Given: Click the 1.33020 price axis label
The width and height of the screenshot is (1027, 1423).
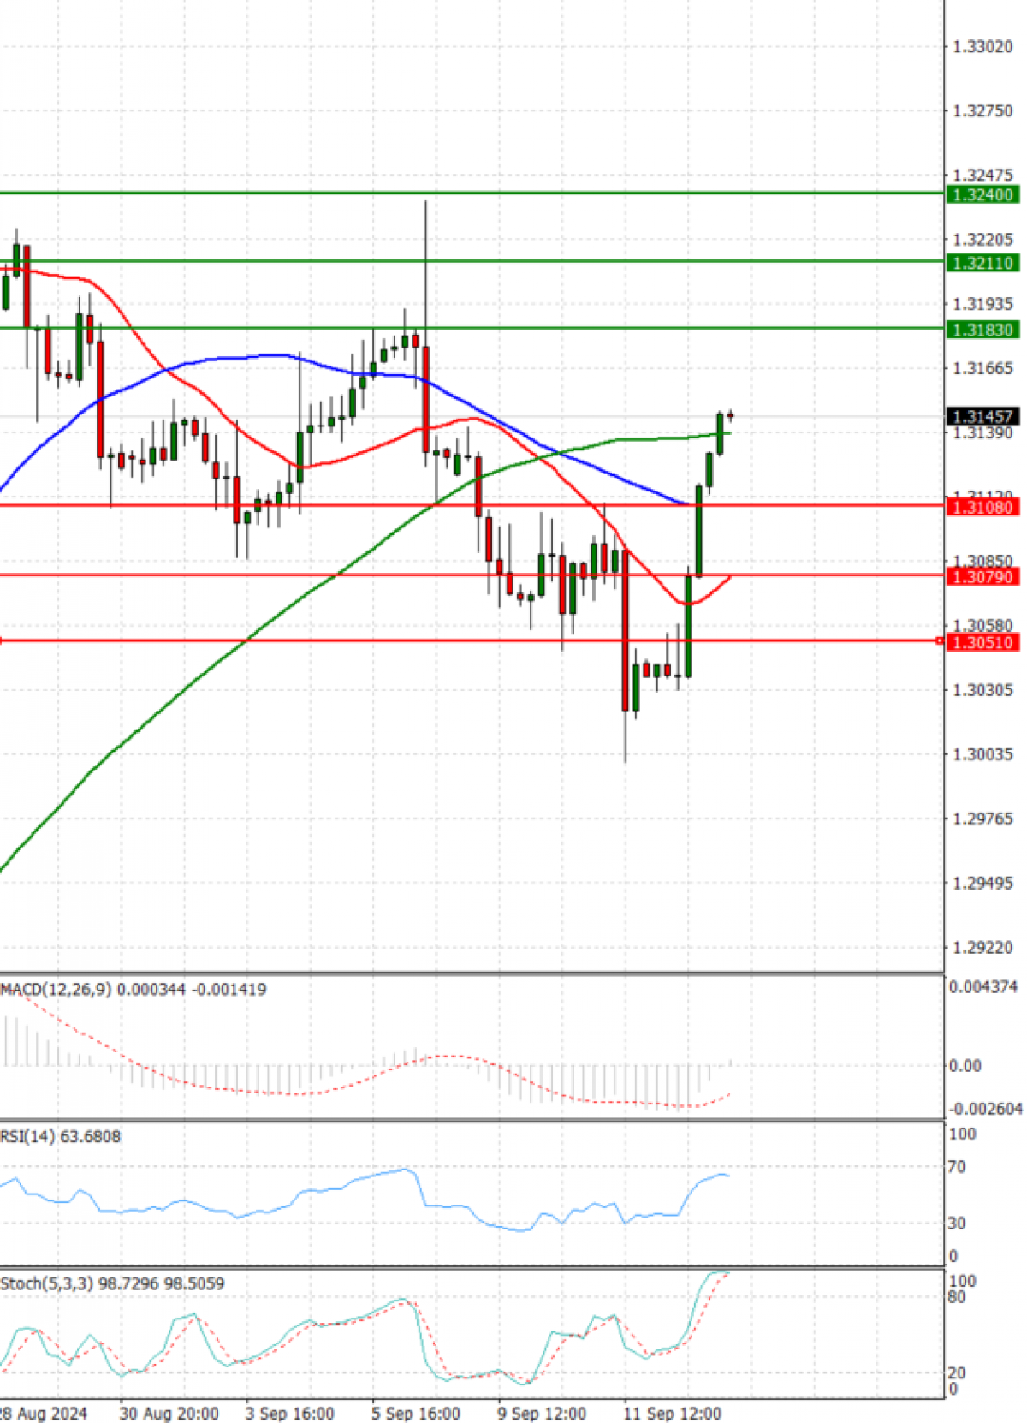Looking at the screenshot, I should [x=982, y=46].
